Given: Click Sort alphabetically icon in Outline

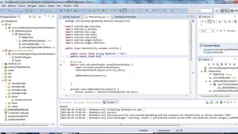Looking at the screenshot, I should [218, 64].
